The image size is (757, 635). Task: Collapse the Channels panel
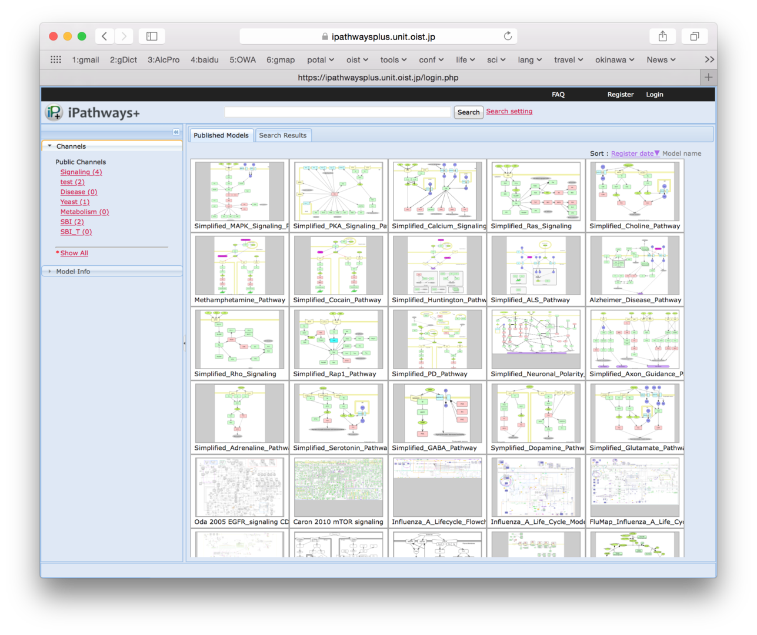click(x=50, y=146)
